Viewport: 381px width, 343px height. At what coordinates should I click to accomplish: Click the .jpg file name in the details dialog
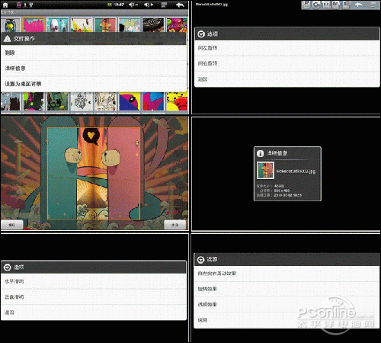[x=296, y=171]
